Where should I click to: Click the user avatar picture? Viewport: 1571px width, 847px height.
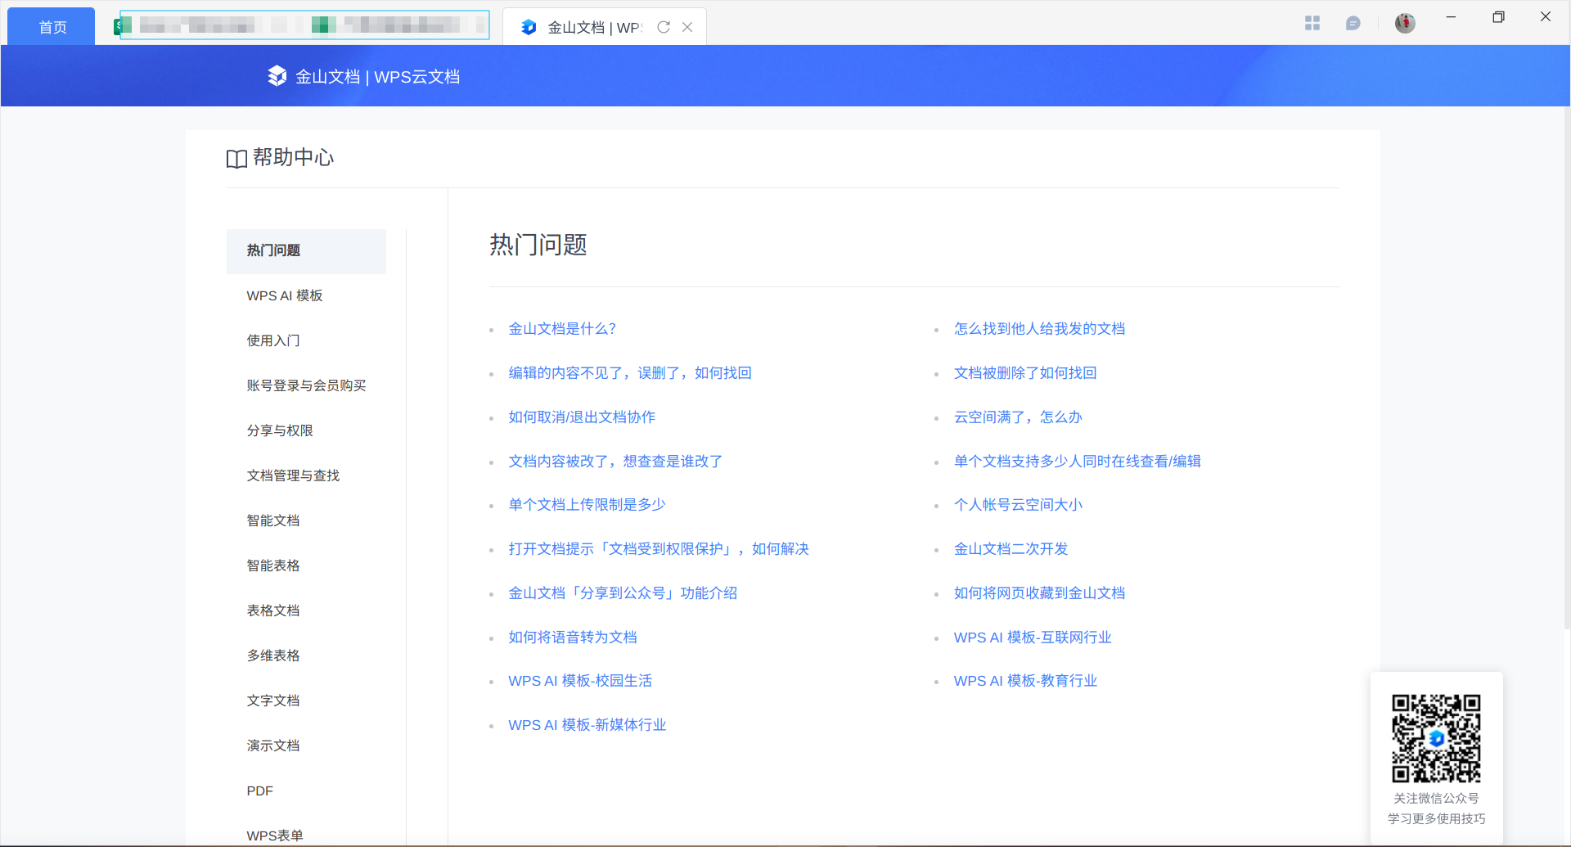(1406, 23)
